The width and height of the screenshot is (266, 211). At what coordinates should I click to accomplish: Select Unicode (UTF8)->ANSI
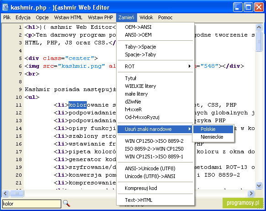tap(155, 176)
